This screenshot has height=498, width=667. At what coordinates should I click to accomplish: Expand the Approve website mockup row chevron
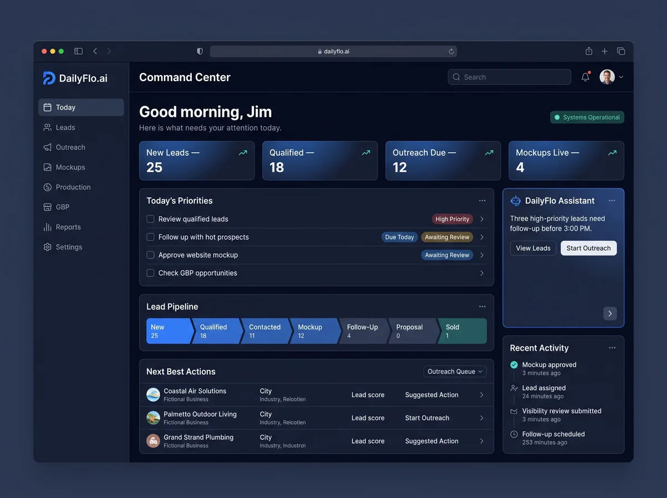pos(482,255)
